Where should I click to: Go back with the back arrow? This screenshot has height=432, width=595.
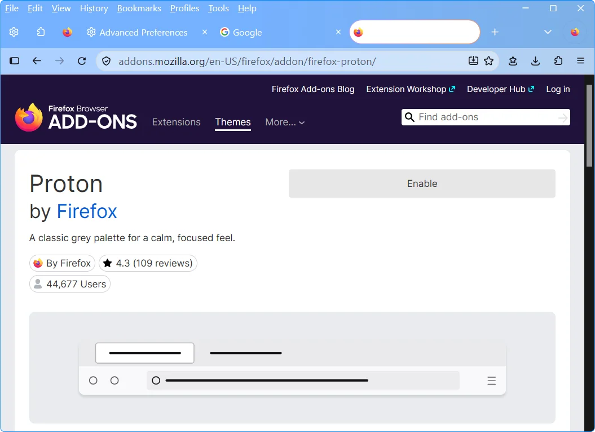[x=37, y=61]
